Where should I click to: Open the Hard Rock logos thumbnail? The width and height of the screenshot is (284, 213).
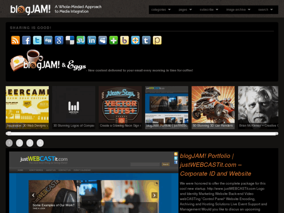[x=74, y=107]
